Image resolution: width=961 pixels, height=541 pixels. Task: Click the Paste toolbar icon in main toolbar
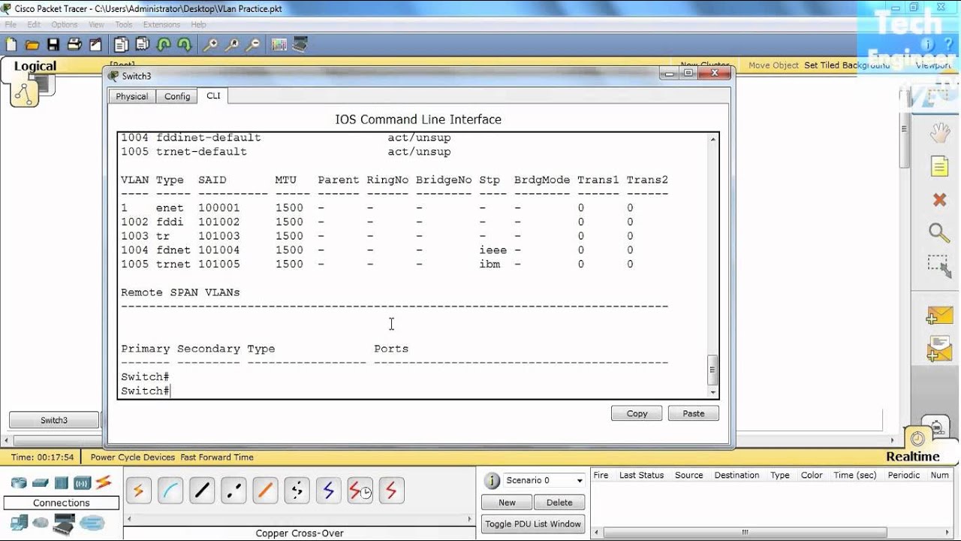point(142,45)
